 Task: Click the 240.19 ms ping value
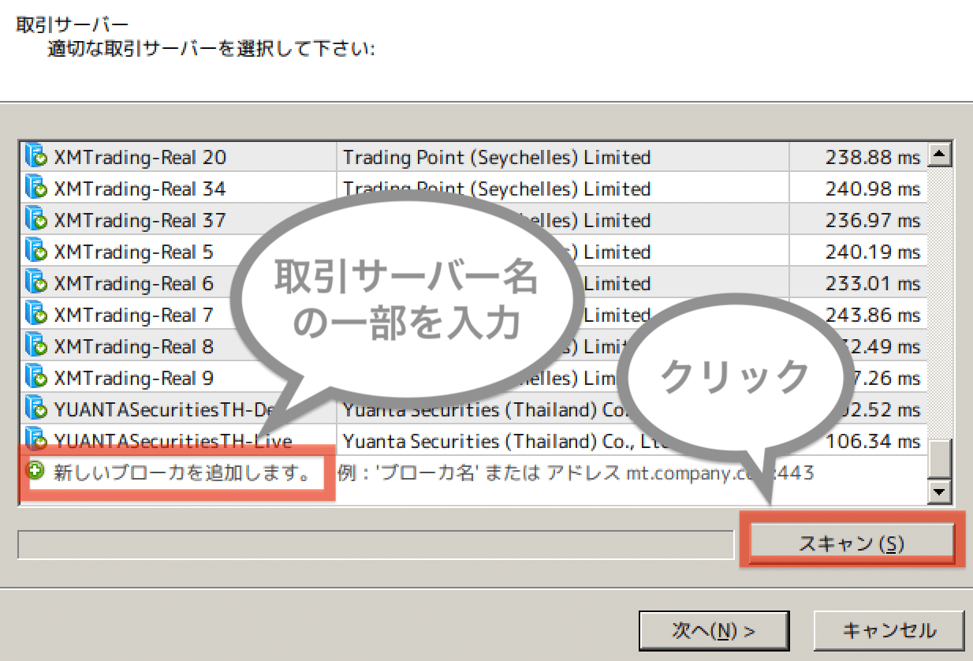click(873, 252)
